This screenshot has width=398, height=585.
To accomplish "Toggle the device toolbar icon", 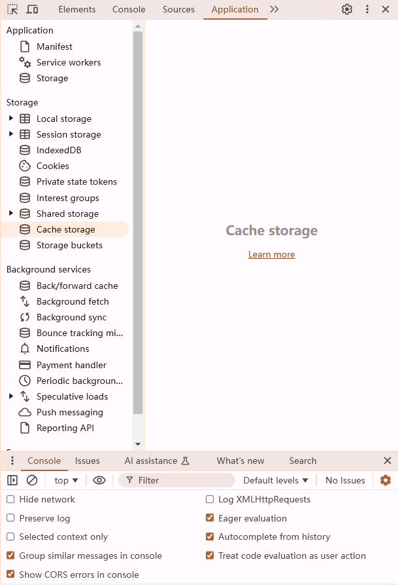I will coord(33,9).
